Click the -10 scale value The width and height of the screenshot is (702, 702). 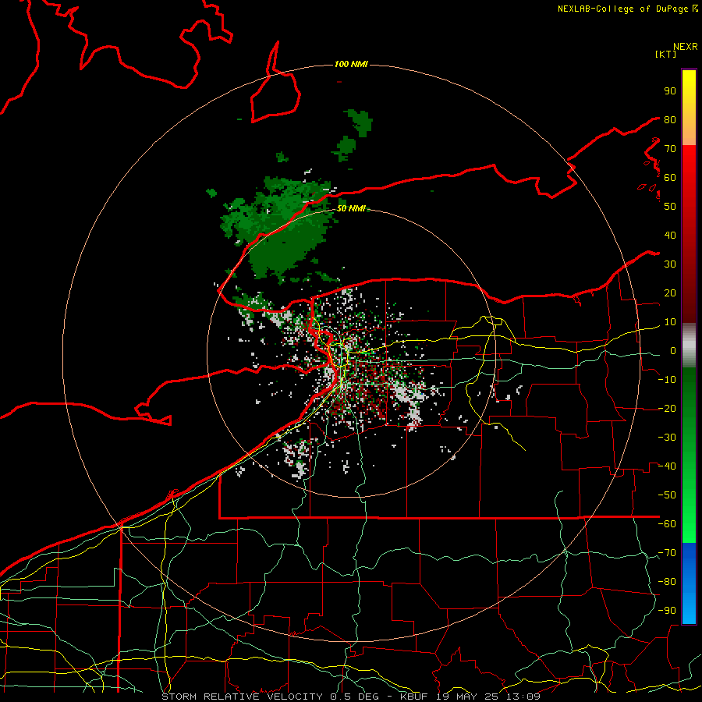[667, 380]
